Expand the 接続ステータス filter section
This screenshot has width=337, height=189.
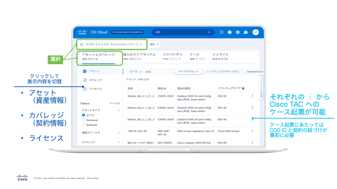[x=119, y=133]
